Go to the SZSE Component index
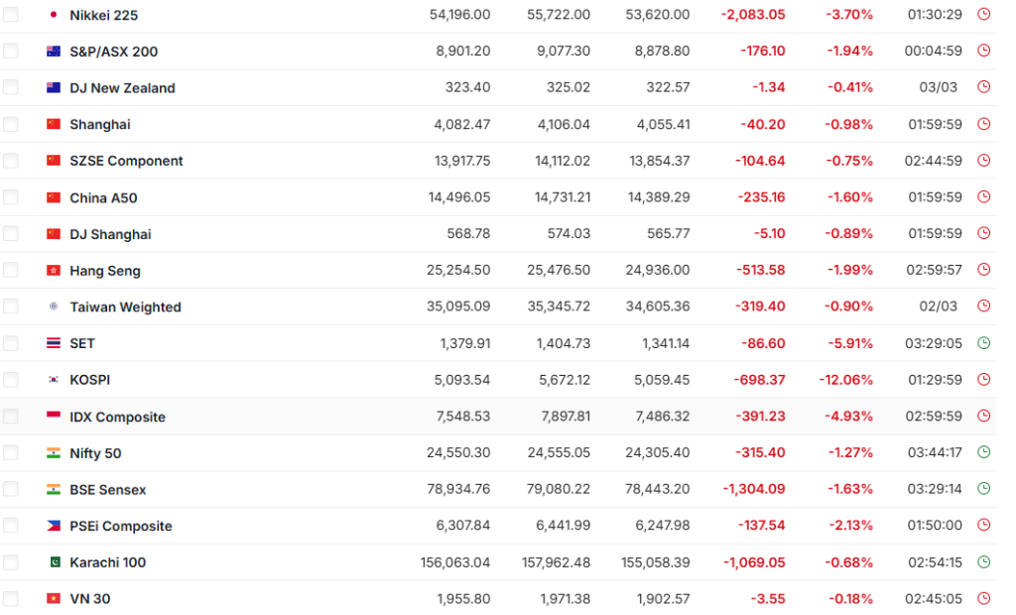 [x=126, y=161]
